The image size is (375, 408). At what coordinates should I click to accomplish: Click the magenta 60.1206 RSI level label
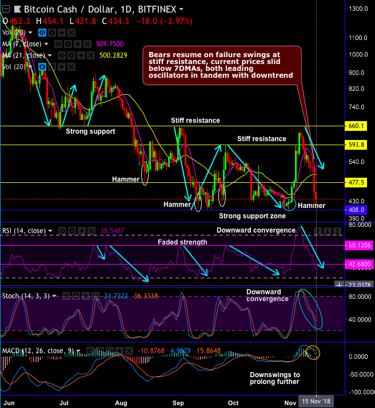(360, 245)
